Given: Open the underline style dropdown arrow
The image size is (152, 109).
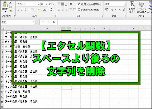Looking at the screenshot, I should [x=28, y=10].
